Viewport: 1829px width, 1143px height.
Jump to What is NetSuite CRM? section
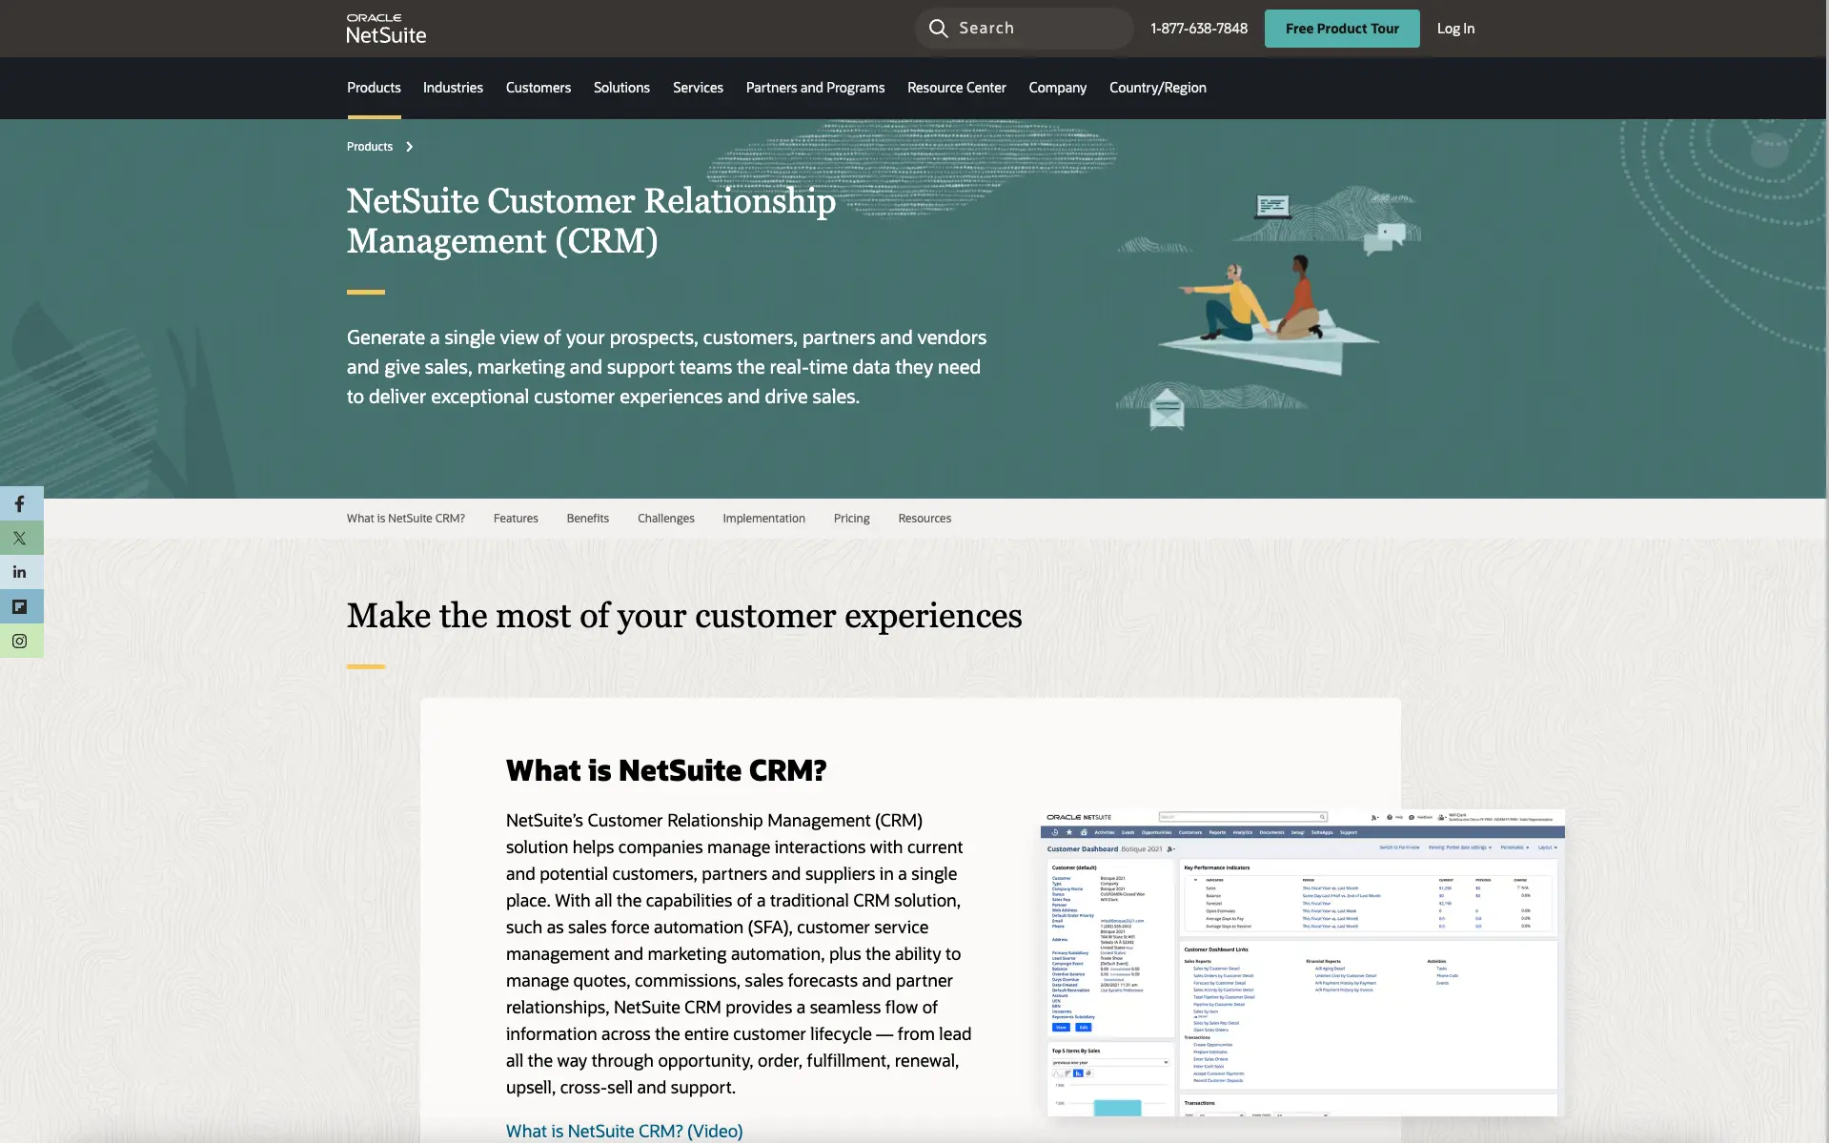[406, 519]
